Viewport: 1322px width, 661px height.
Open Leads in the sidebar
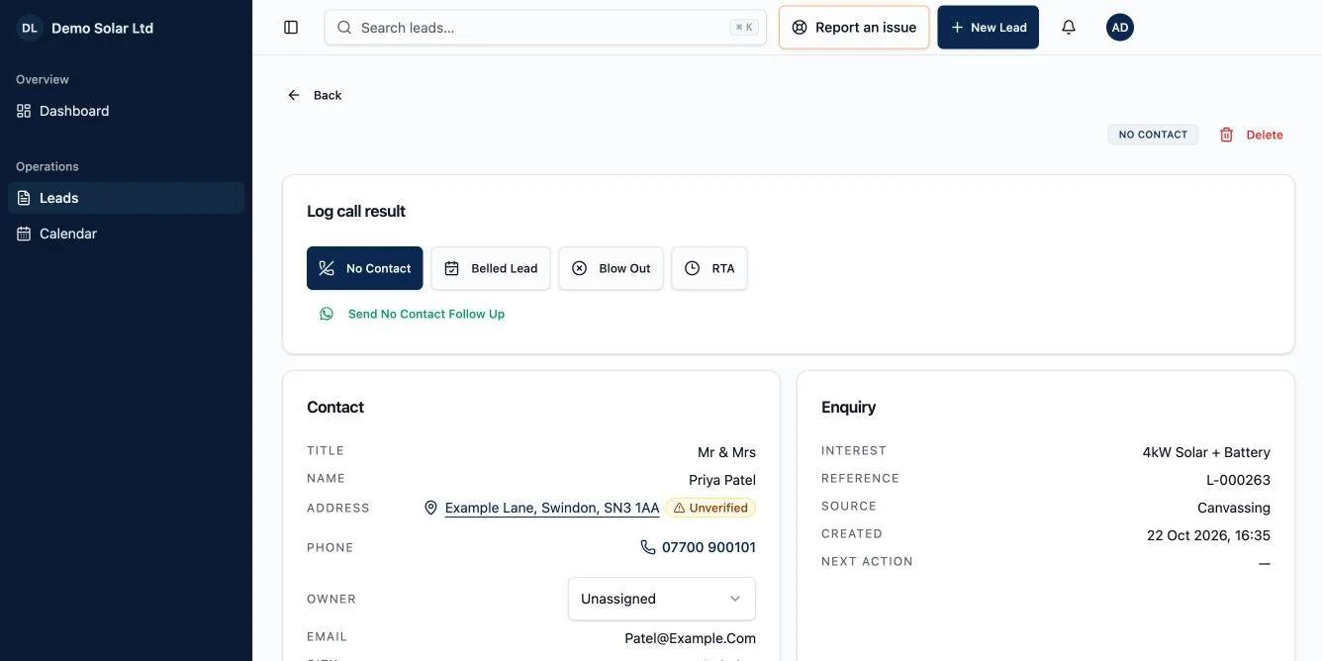click(126, 198)
